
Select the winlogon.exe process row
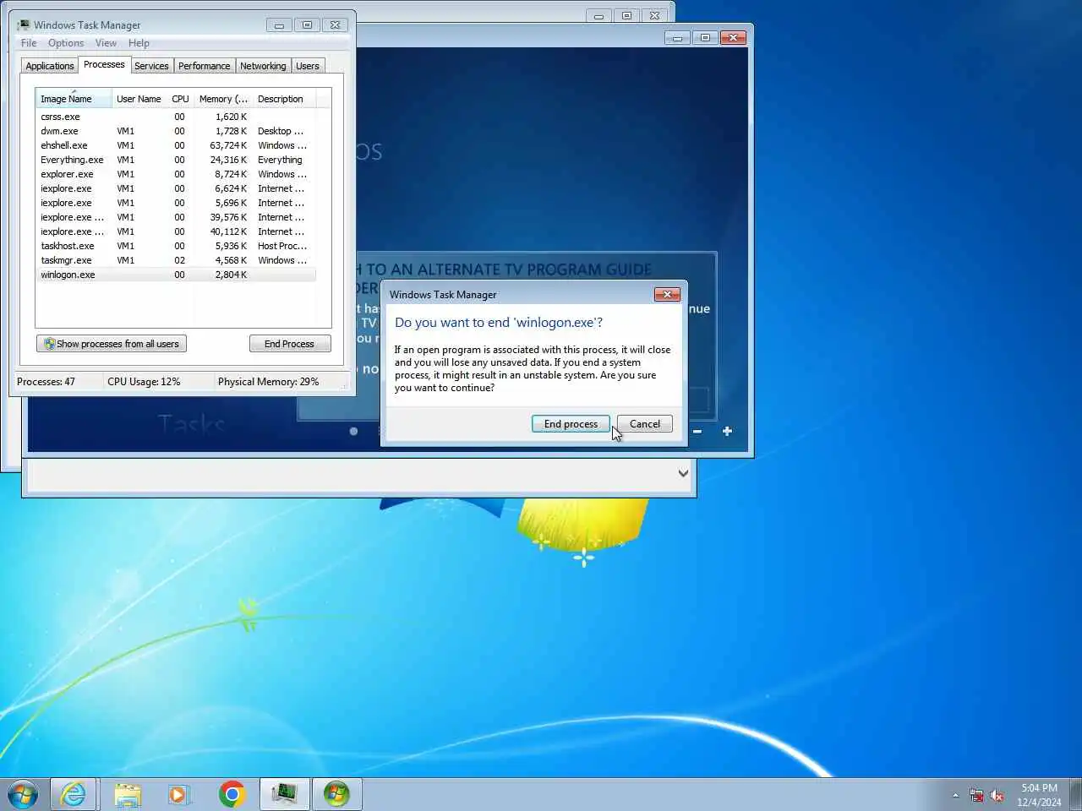[x=176, y=275]
